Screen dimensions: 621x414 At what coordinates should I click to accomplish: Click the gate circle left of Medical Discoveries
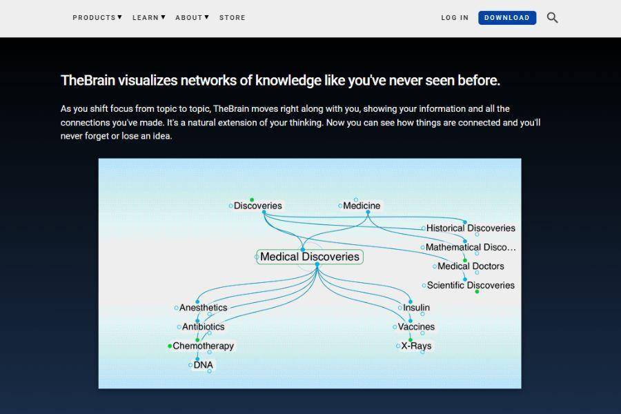click(x=257, y=257)
